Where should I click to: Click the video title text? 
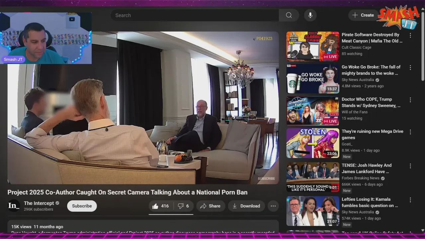[x=127, y=192]
